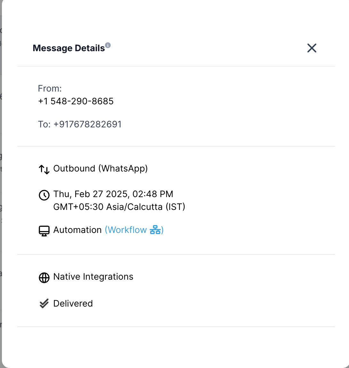Select the sender number +1 548-290-8685

coord(76,101)
